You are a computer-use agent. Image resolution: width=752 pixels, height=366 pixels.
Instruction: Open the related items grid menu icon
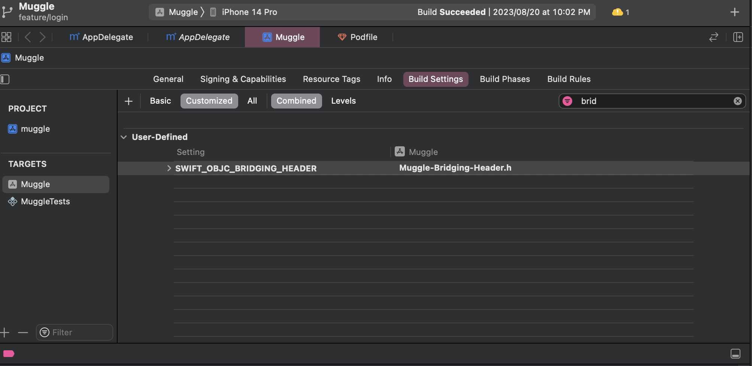pyautogui.click(x=6, y=37)
